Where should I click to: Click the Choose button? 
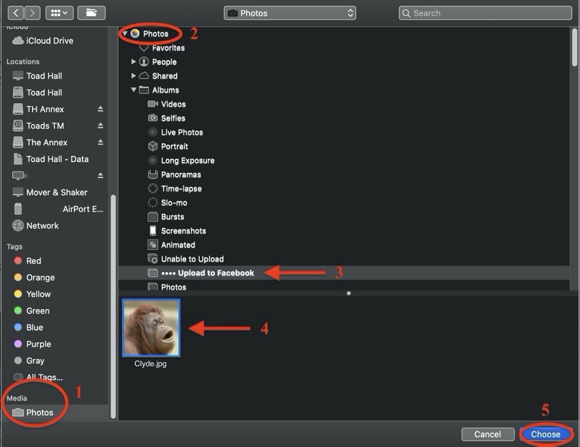[545, 434]
